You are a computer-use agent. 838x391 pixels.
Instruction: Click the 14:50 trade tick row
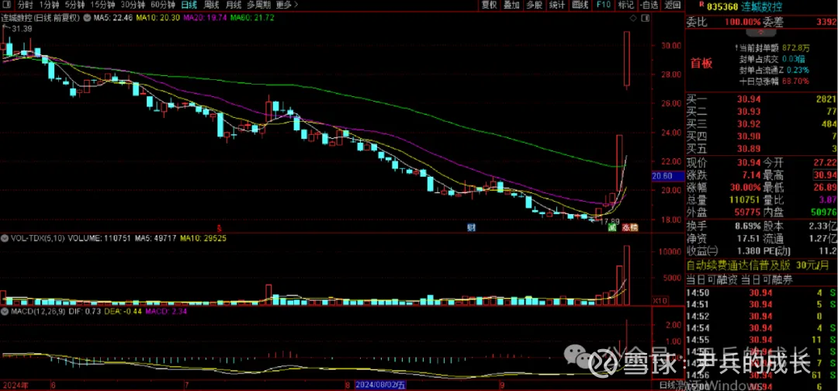coord(762,292)
